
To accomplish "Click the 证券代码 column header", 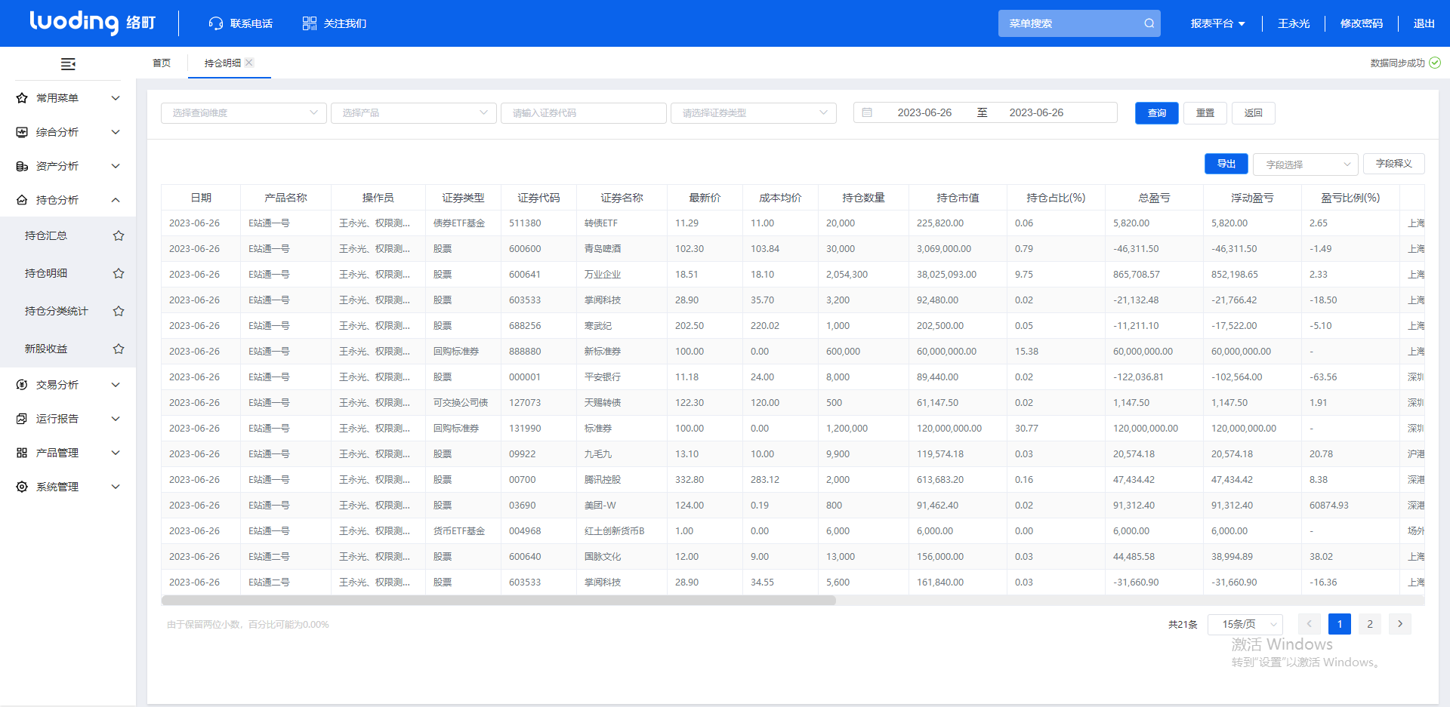I will 538,198.
